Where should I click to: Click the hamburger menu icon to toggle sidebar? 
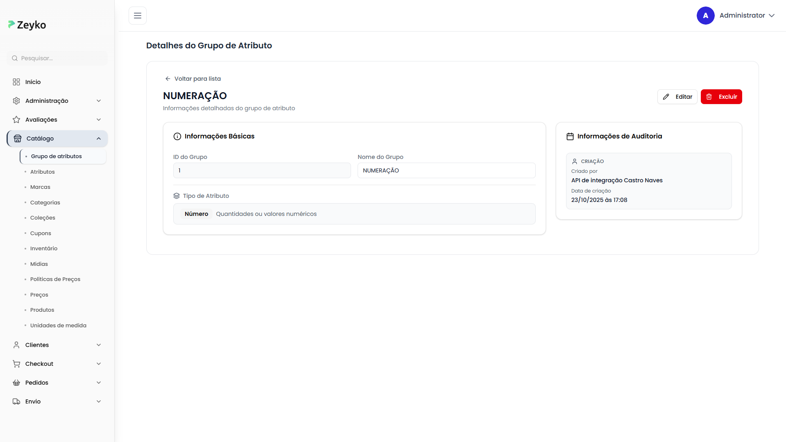click(138, 16)
